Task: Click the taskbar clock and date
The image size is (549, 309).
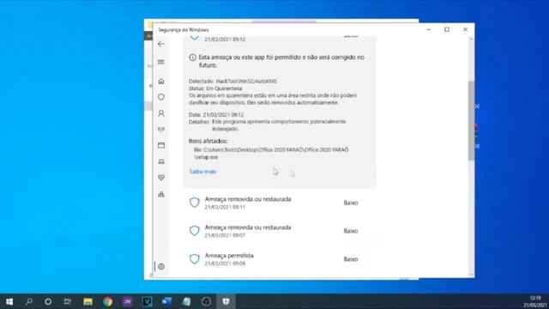Action: click(535, 301)
